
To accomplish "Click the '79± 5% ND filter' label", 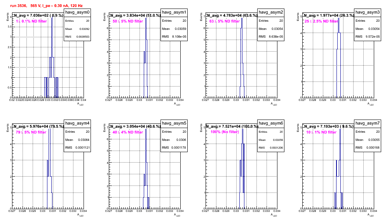I will (x=31, y=132).
